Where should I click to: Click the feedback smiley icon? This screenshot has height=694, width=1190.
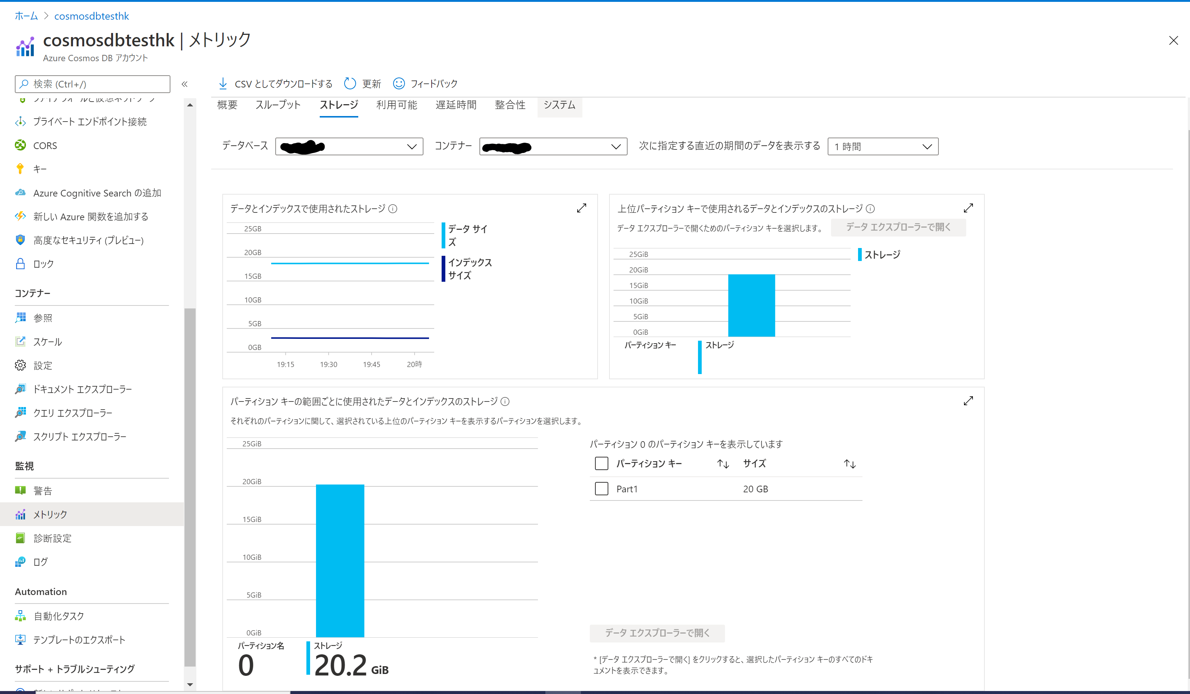(399, 84)
